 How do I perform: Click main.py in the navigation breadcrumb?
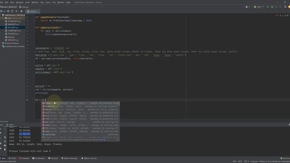click(x=24, y=7)
